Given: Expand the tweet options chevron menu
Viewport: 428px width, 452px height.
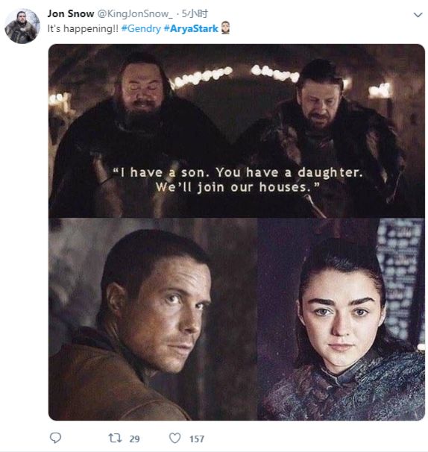Looking at the screenshot, I should click(x=418, y=14).
